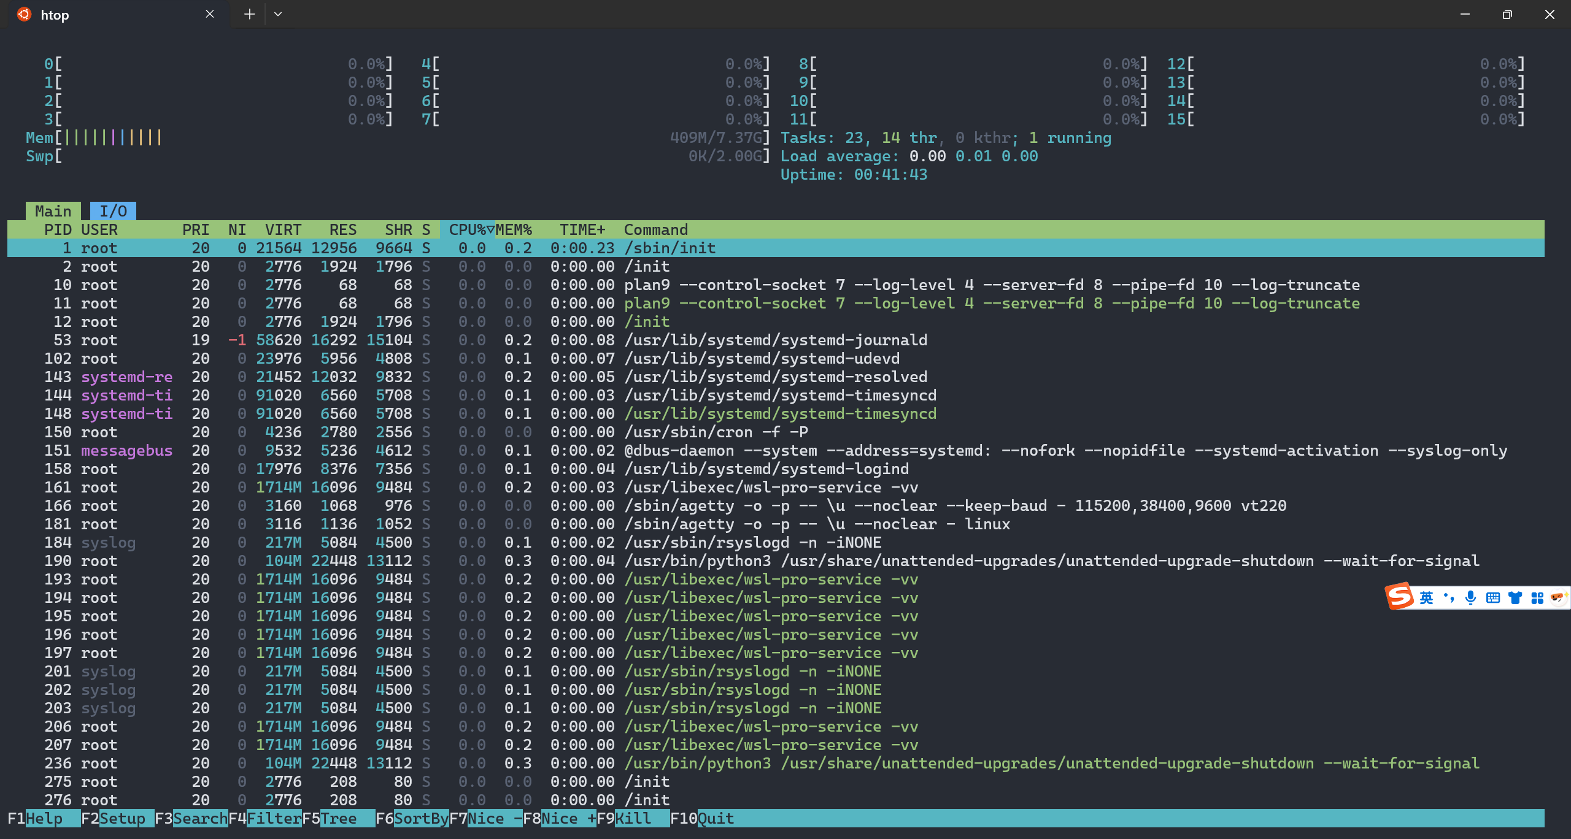The image size is (1571, 839).
Task: Click the NI column header
Action: tap(237, 230)
